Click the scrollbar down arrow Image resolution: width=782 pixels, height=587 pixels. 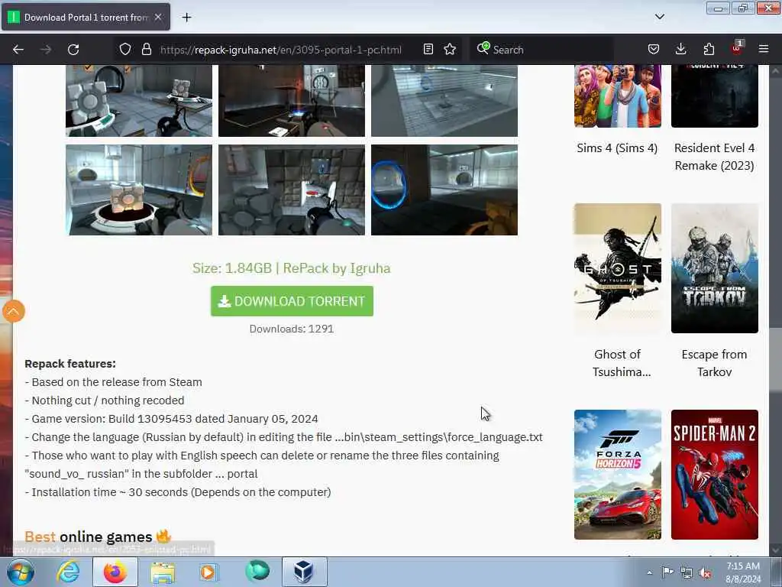(776, 550)
